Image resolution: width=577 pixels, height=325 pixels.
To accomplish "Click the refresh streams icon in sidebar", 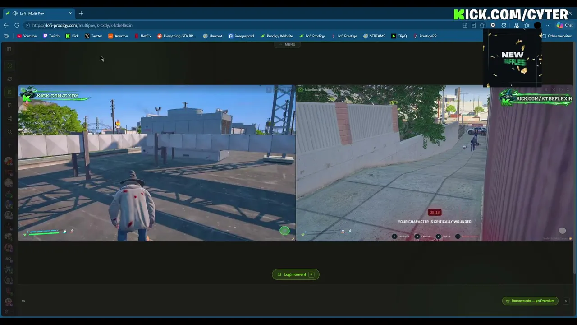I will pos(9,79).
